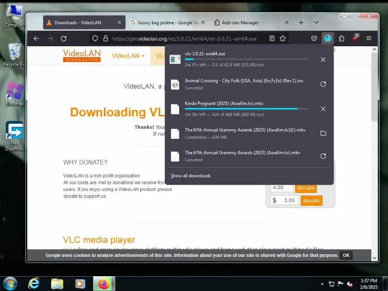Cancel the vlc-3.0.21-win64.exe download
Viewport: 388px width, 291px height.
coord(323,59)
